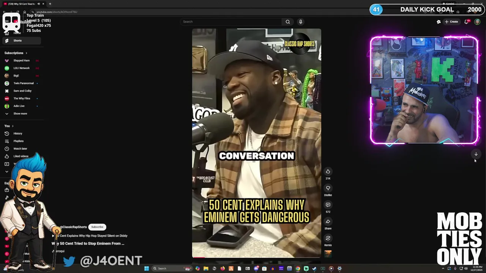Open the Slapped Ham subscription channel

pyautogui.click(x=21, y=61)
